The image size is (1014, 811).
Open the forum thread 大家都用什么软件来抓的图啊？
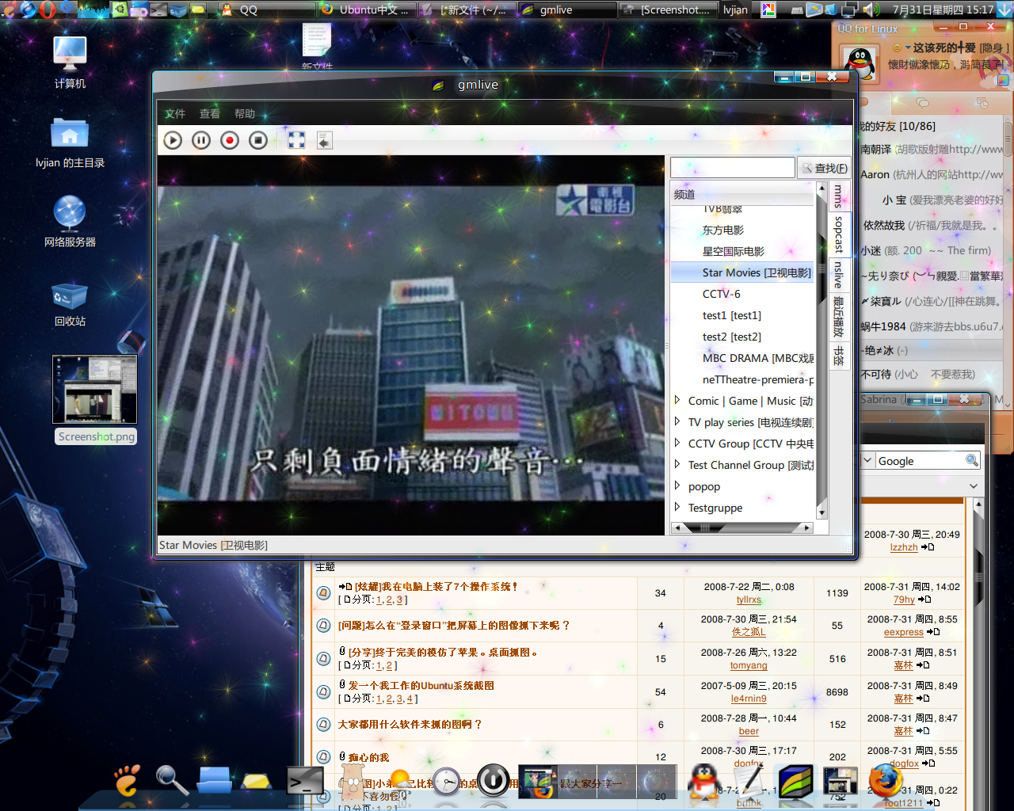(x=410, y=724)
